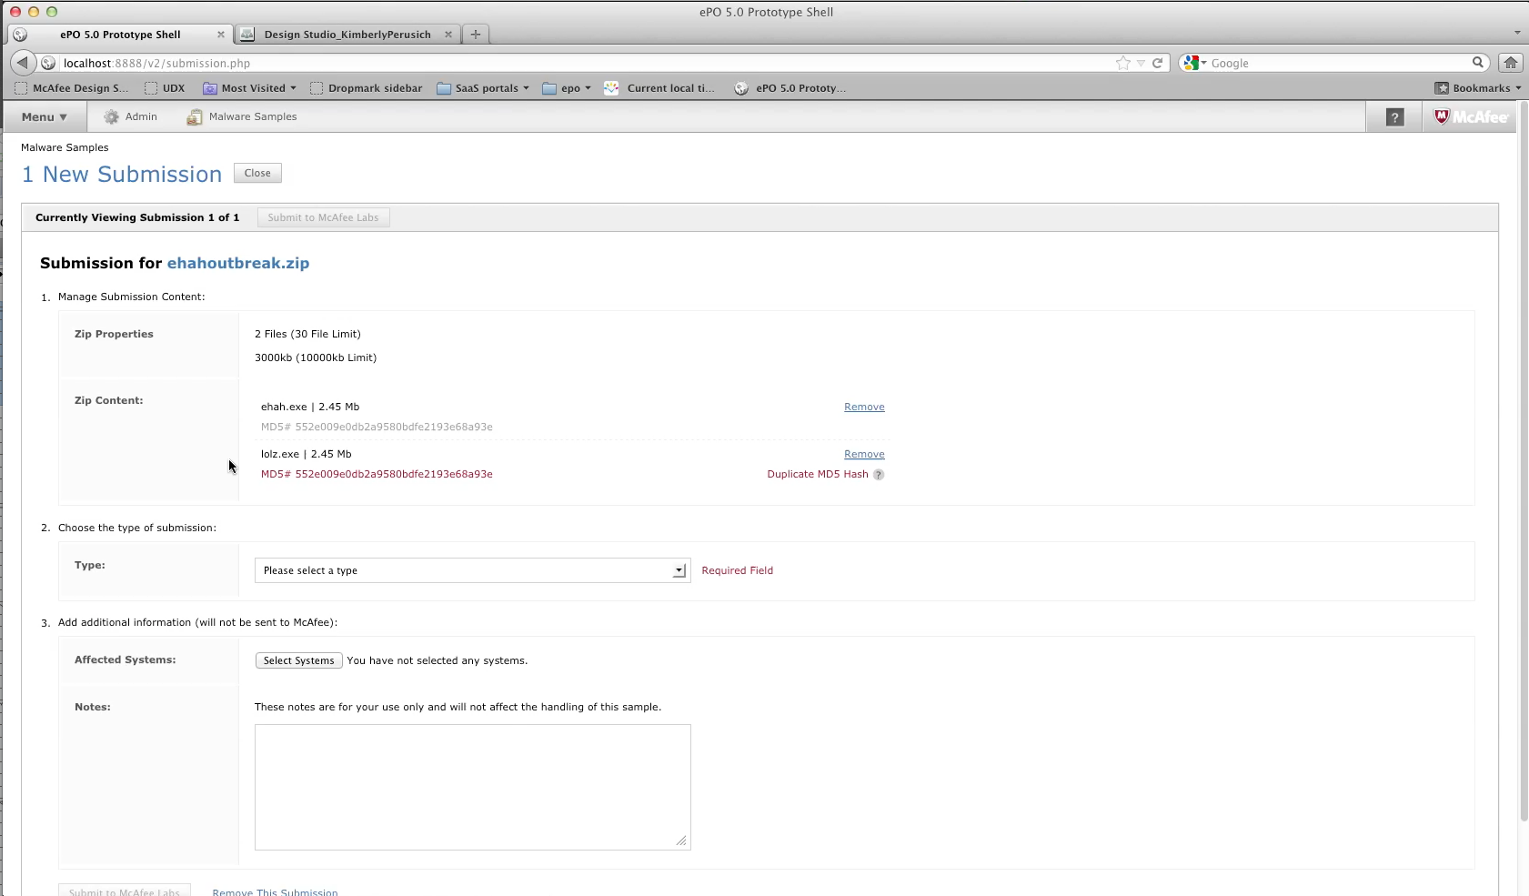Expand the Please select a type dropdown

tap(472, 570)
